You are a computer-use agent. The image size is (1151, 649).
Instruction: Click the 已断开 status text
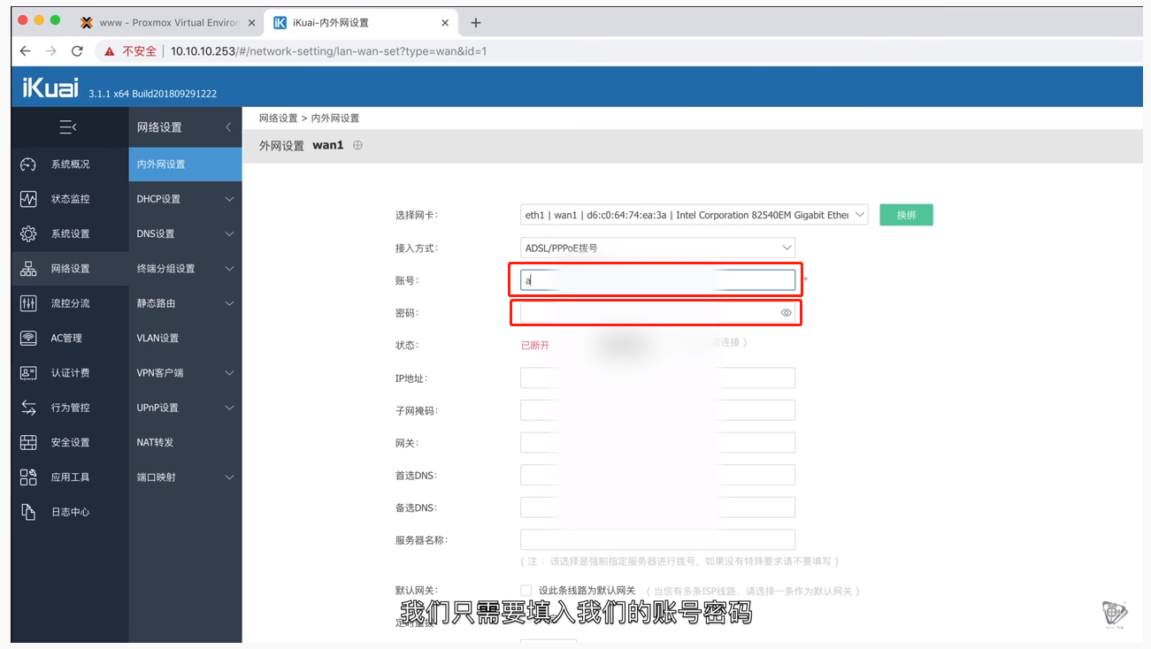(x=535, y=345)
